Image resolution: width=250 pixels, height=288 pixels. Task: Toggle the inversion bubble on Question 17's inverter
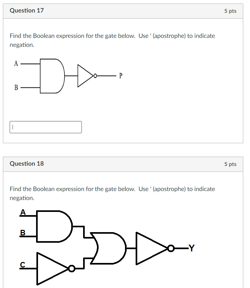tap(95, 76)
